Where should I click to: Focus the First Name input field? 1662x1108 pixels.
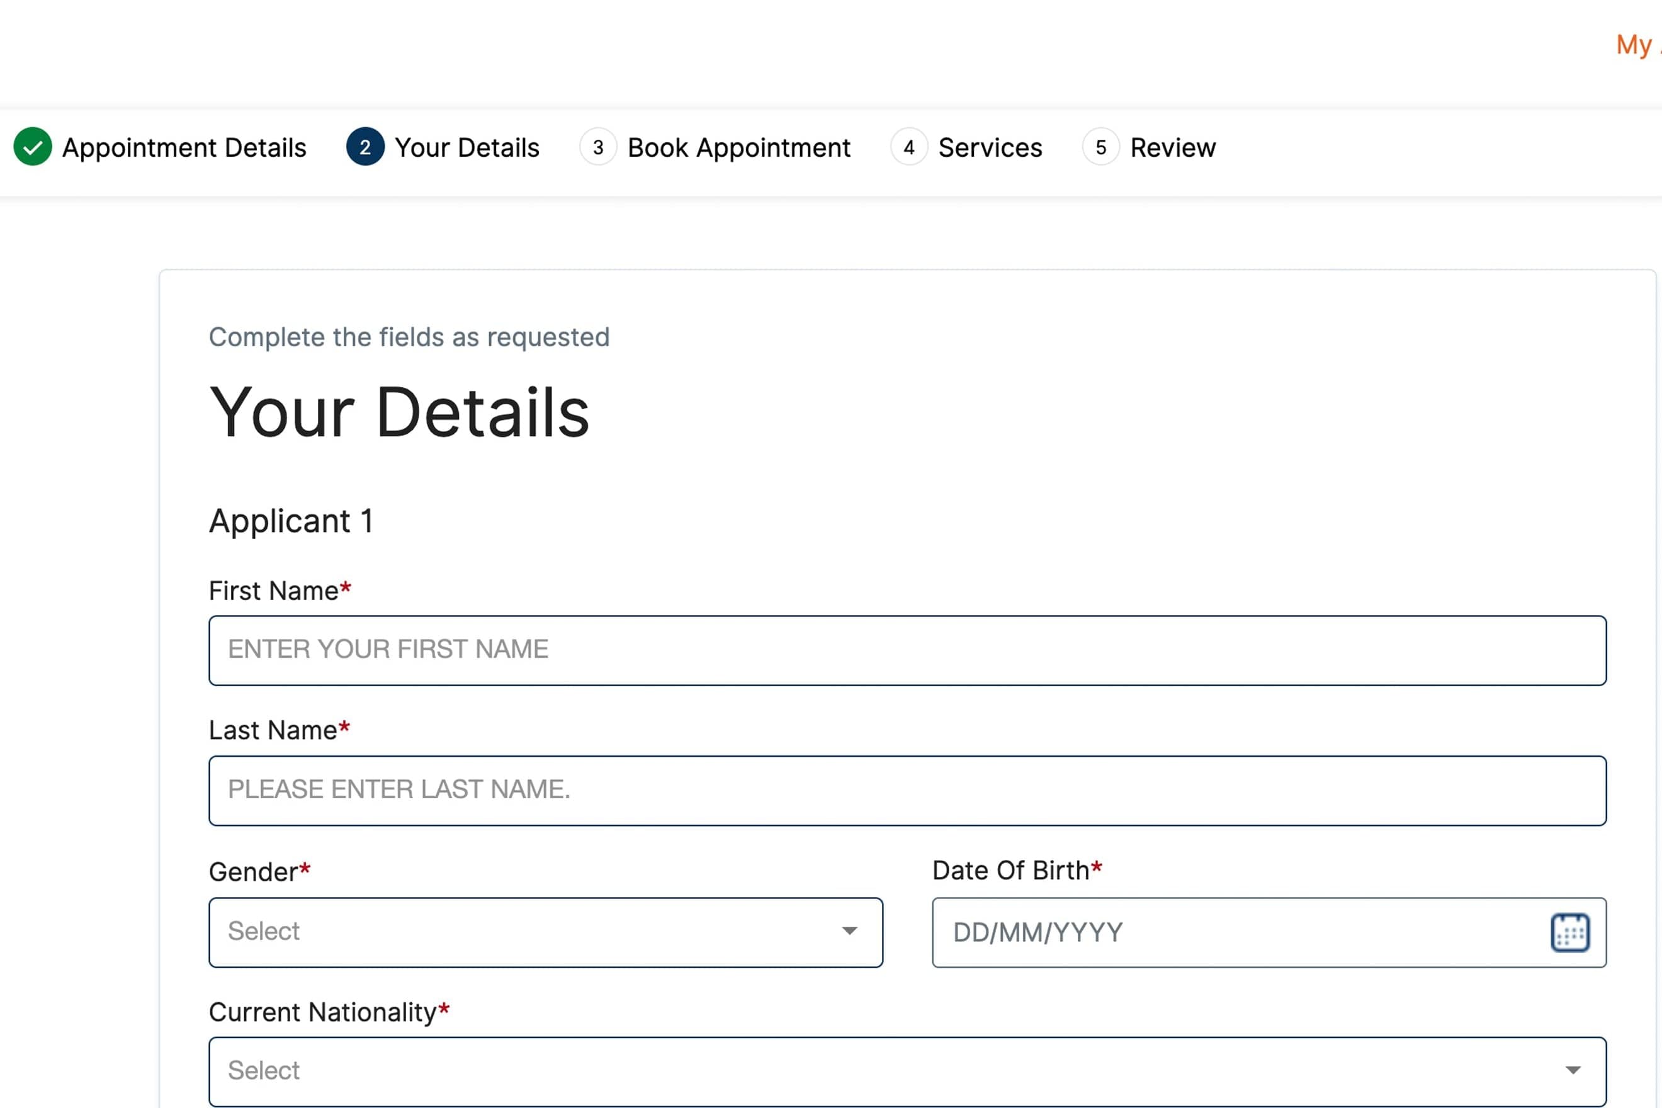pos(907,650)
